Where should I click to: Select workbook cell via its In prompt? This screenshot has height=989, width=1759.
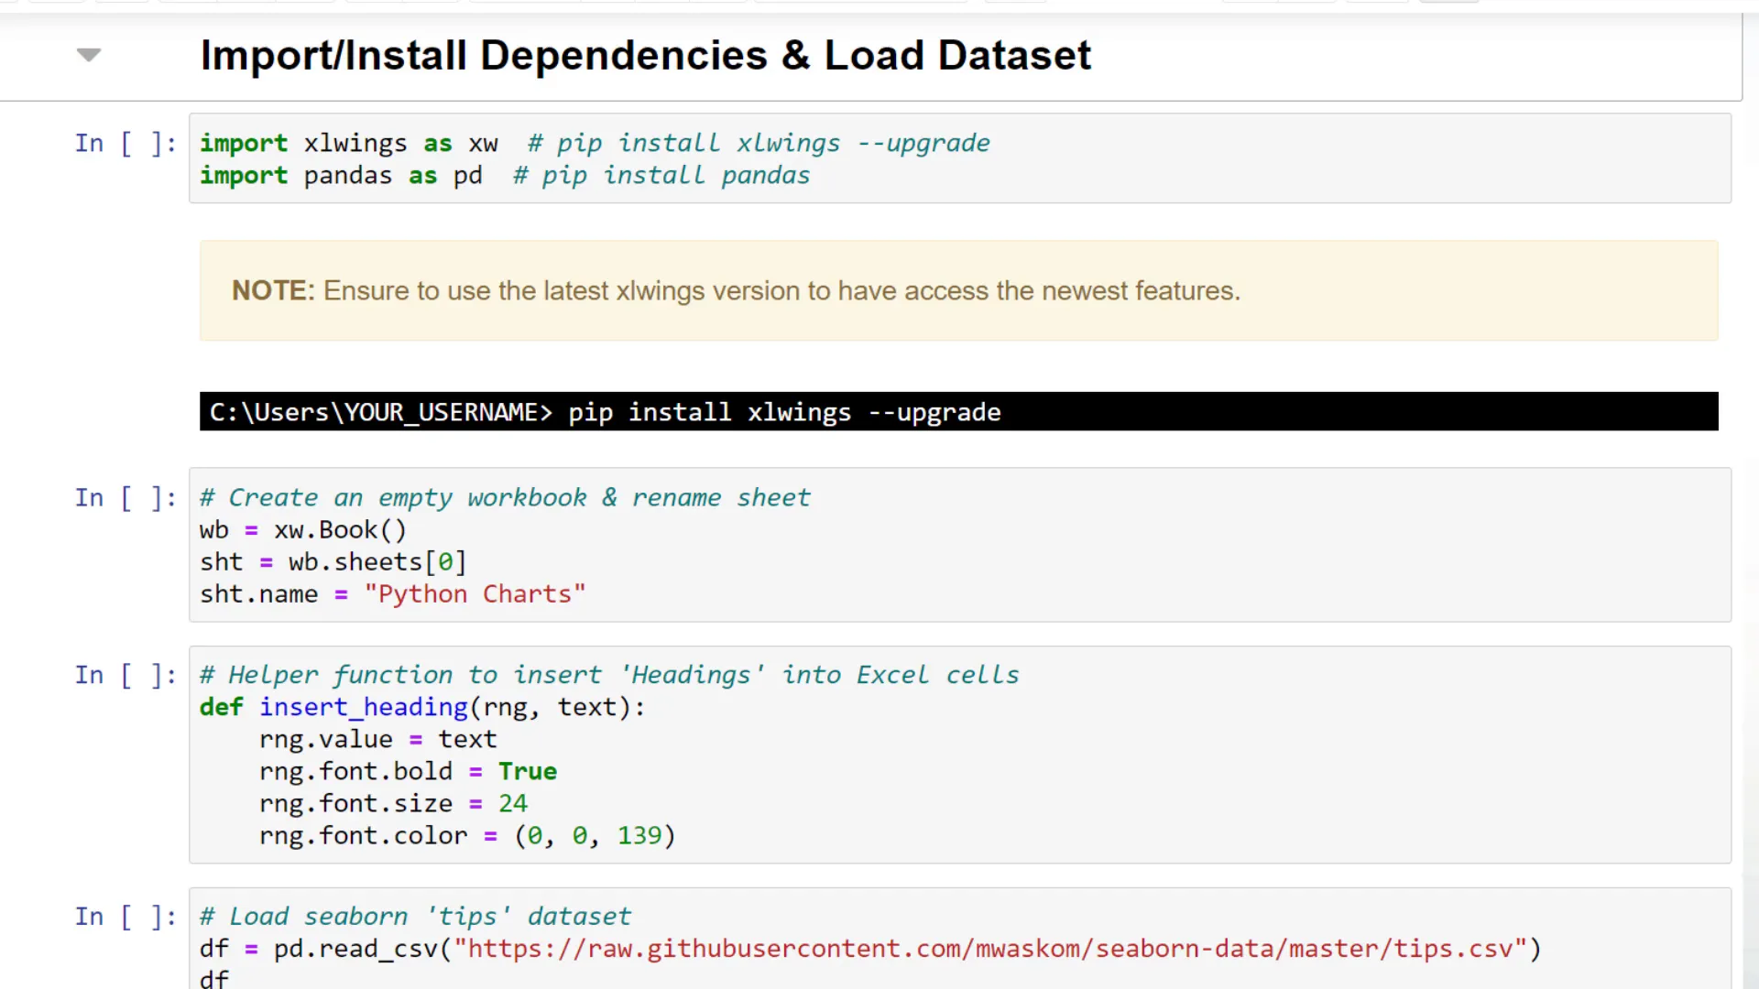point(125,498)
